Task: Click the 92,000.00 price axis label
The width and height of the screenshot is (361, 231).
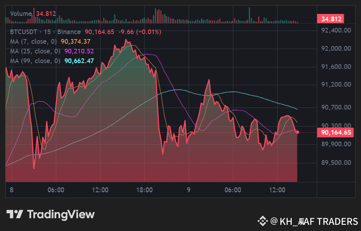Action: (x=336, y=48)
